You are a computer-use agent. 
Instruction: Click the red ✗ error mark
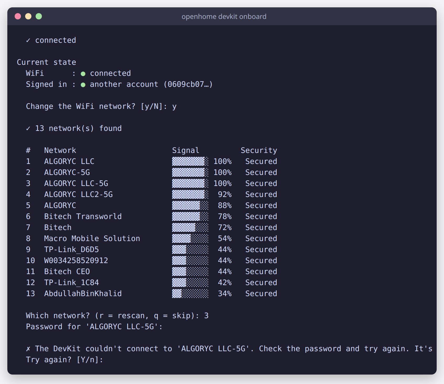(x=28, y=349)
